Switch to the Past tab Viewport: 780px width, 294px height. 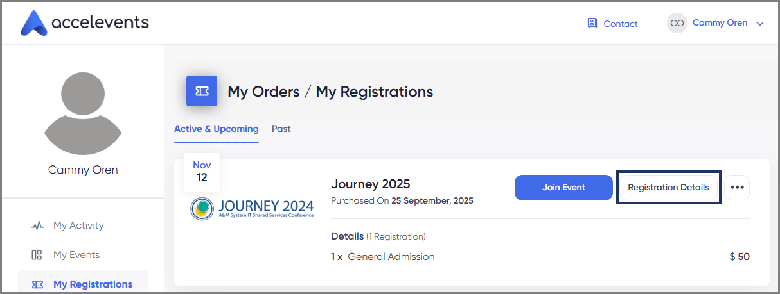281,129
